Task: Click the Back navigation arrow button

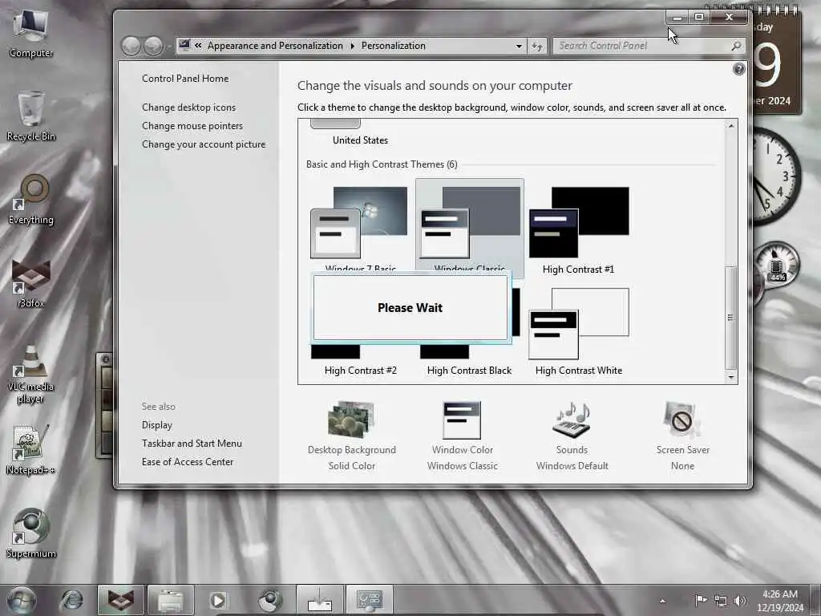Action: click(131, 46)
